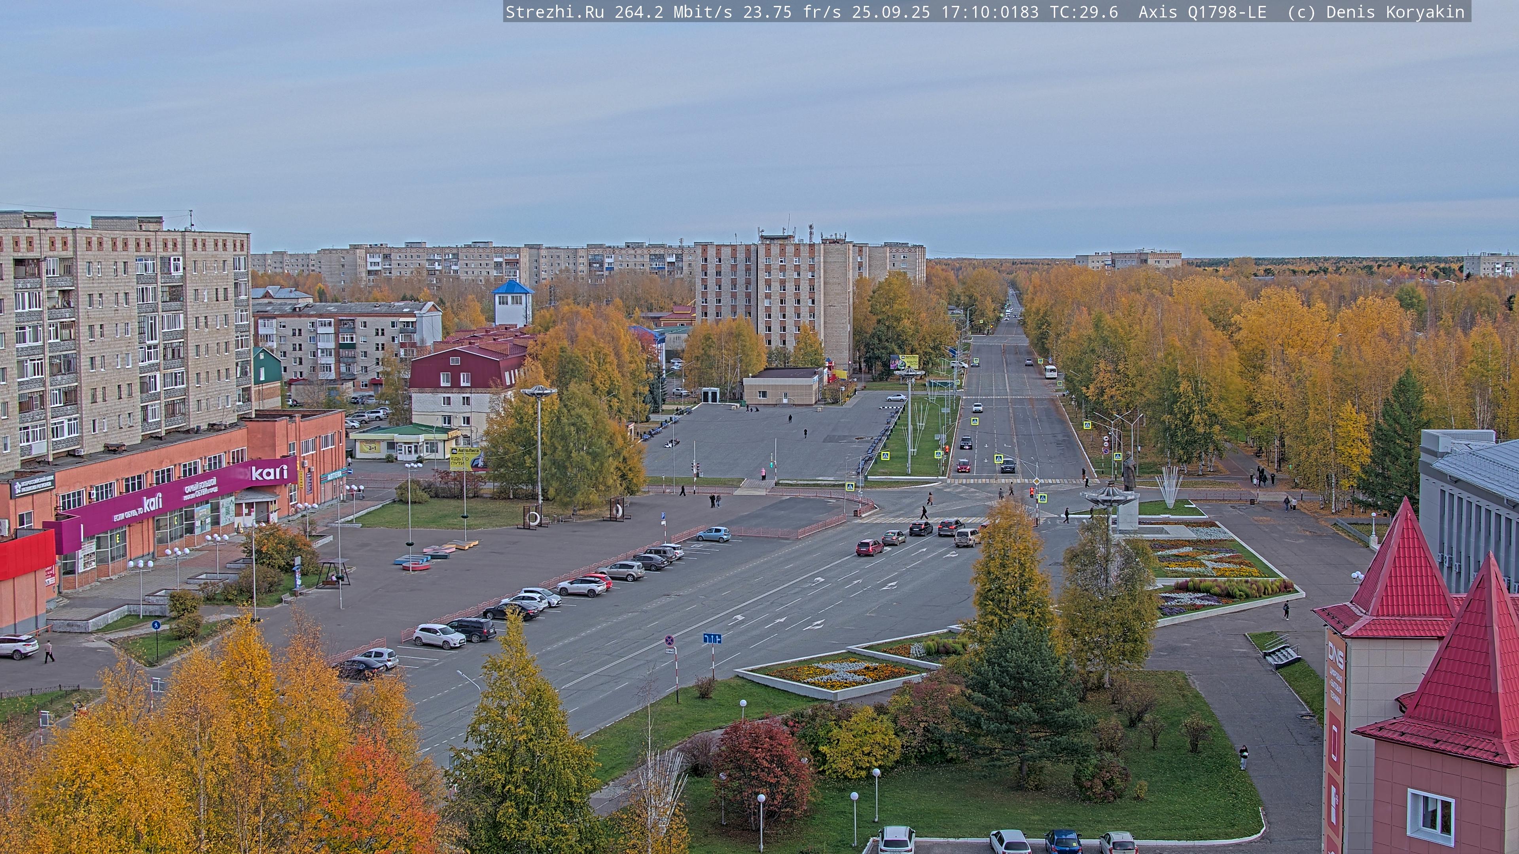
Task: Click the large white kari logo sign
Action: [x=269, y=473]
